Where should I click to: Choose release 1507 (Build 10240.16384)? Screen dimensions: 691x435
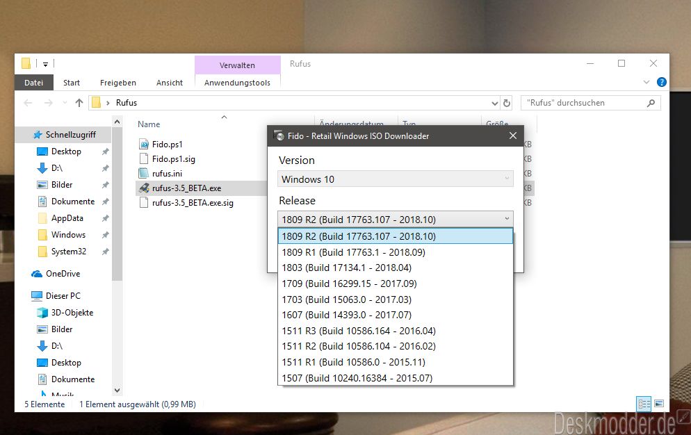pyautogui.click(x=396, y=378)
